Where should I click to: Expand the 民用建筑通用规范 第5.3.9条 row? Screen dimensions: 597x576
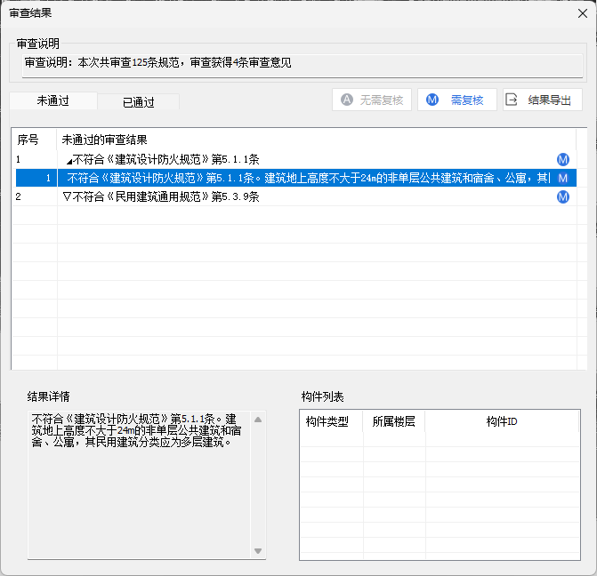click(x=67, y=196)
